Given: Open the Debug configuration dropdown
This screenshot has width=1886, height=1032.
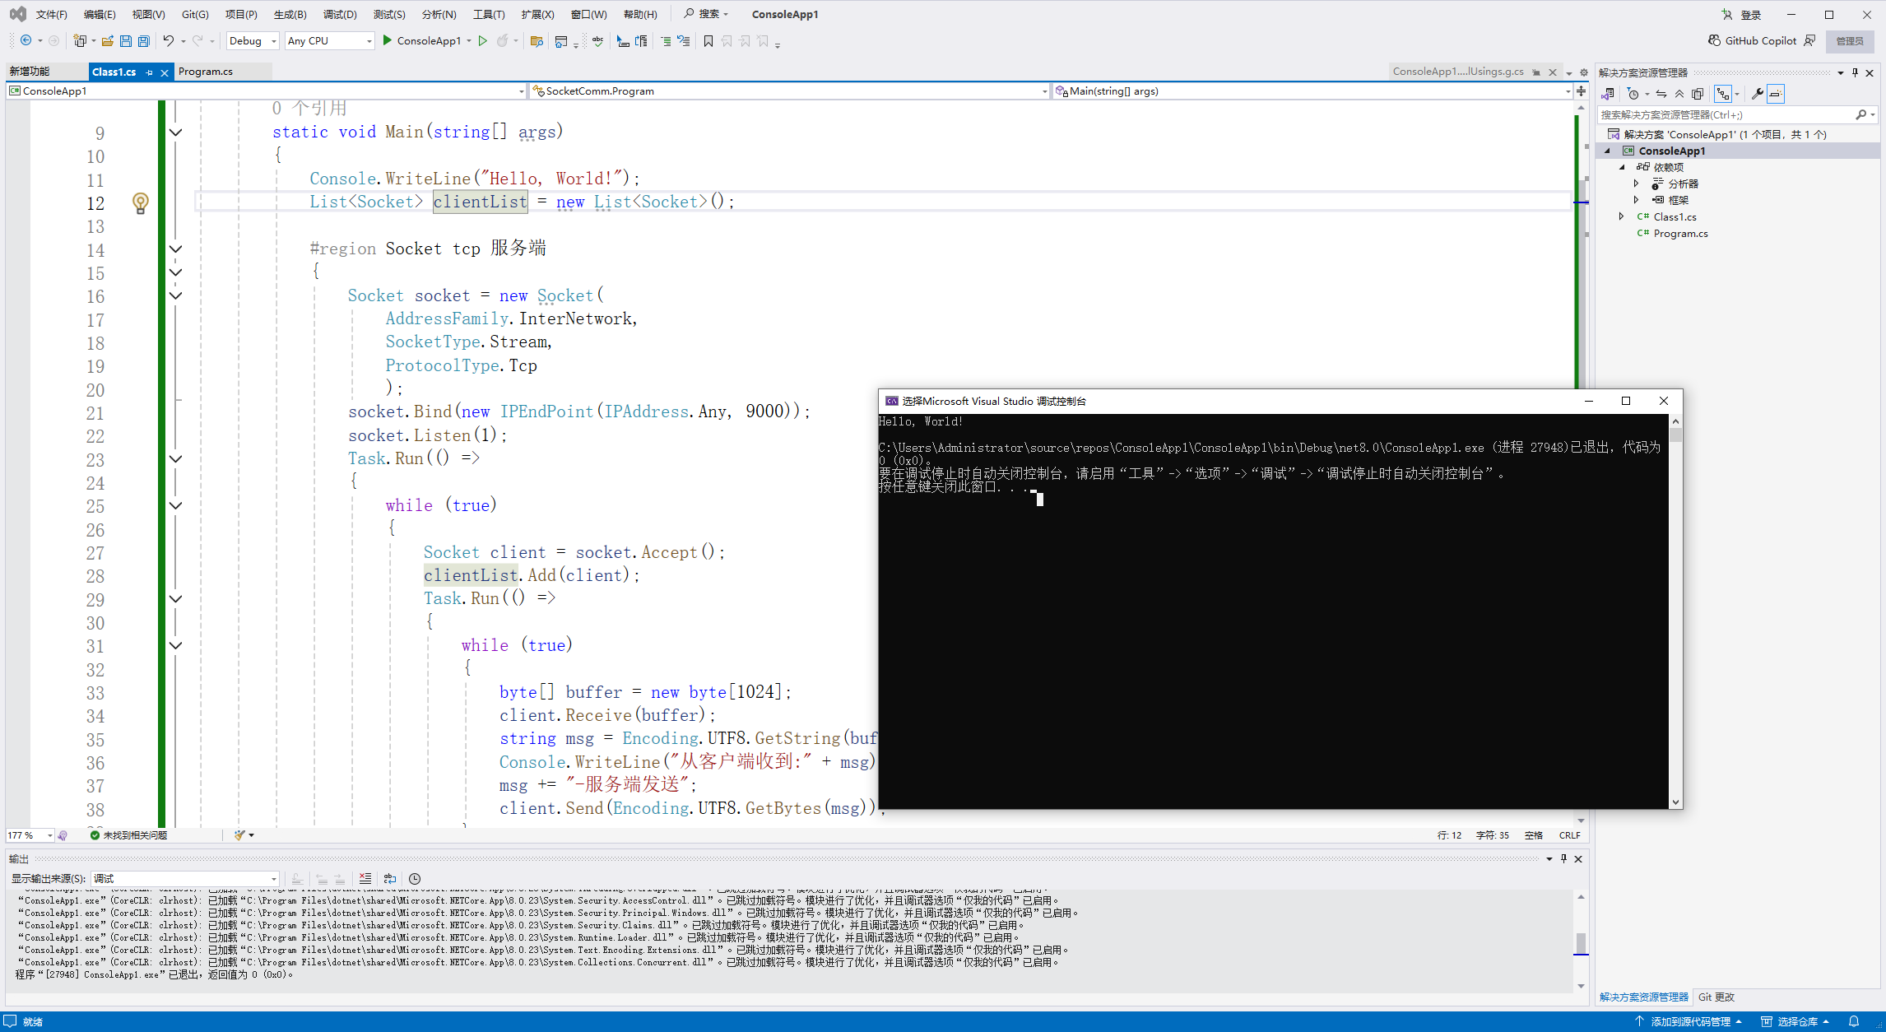Looking at the screenshot, I should [253, 41].
